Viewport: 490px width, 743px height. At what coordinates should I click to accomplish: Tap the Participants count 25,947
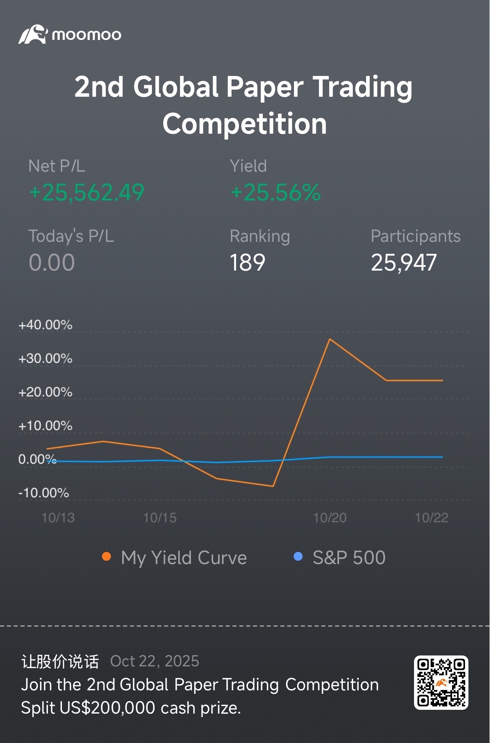pyautogui.click(x=404, y=263)
